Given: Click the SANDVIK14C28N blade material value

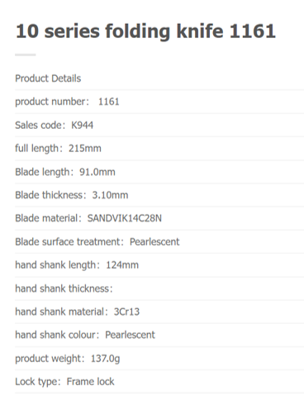Looking at the screenshot, I should (125, 218).
